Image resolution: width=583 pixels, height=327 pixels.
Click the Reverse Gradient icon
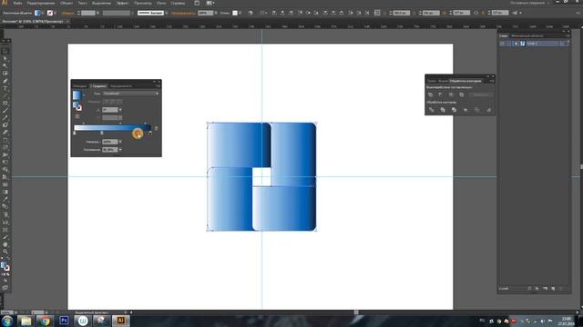click(x=77, y=116)
